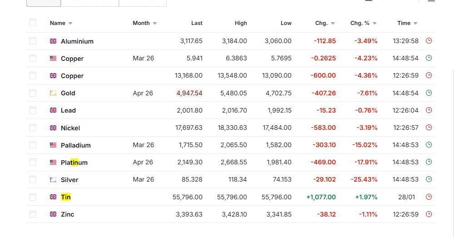Viewport: 455px width, 237px height.
Task: Open the Palladium commodity link
Action: point(76,145)
